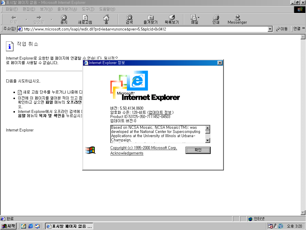Click the display settings tray icon
The image size is (306, 230).
point(281,226)
